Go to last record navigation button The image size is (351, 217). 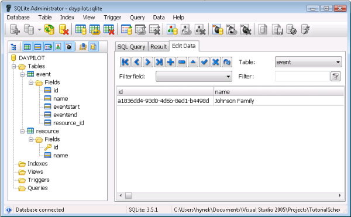click(x=159, y=62)
